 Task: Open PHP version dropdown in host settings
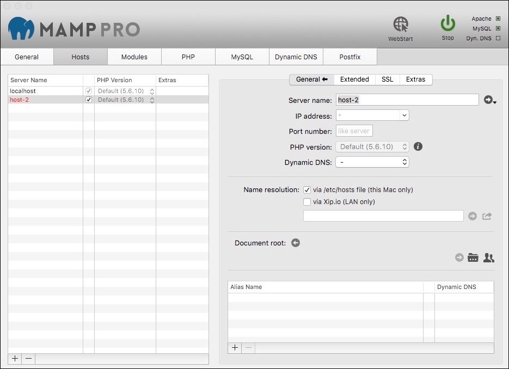tap(372, 147)
